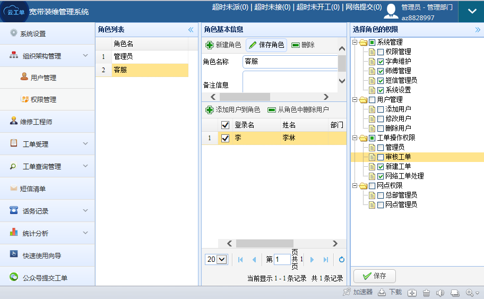Uncheck the 字典维护 permission checkbox
484x299 pixels.
click(381, 62)
